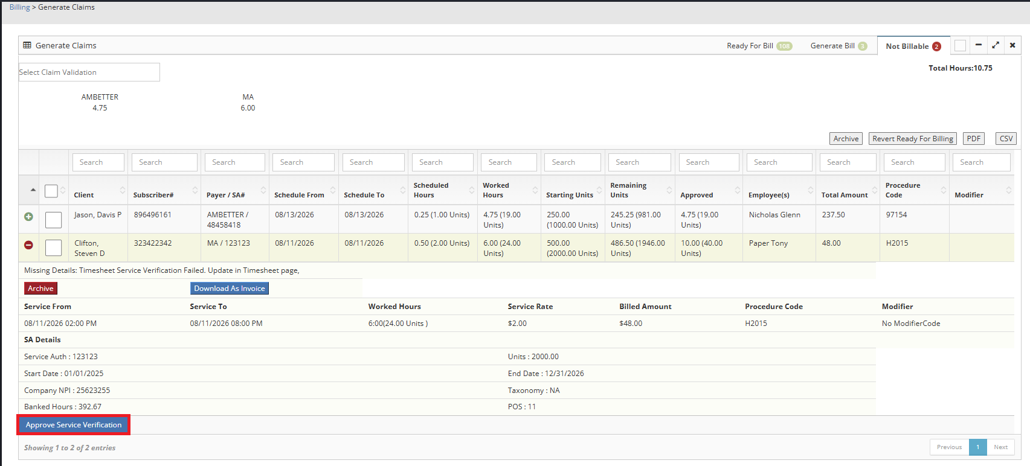Minimize the Generate Claims panel

tap(979, 45)
